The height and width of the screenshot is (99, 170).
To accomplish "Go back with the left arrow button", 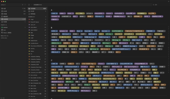I will [29, 5].
